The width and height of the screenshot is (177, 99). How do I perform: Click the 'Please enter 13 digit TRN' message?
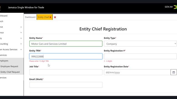[x=39, y=61]
